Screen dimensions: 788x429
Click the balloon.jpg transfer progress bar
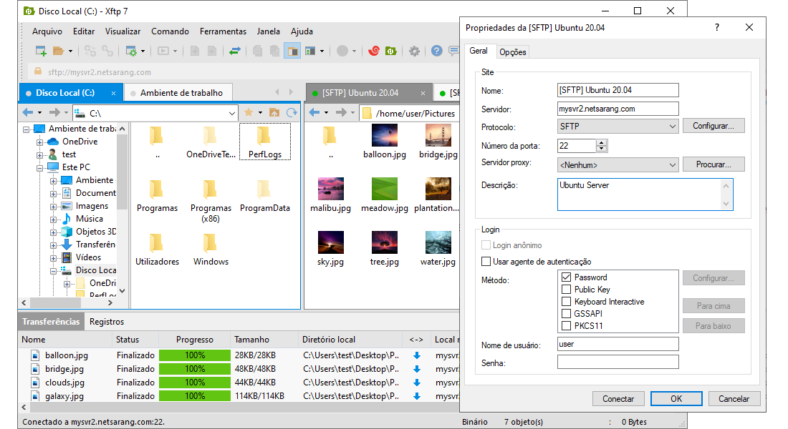[x=194, y=355]
